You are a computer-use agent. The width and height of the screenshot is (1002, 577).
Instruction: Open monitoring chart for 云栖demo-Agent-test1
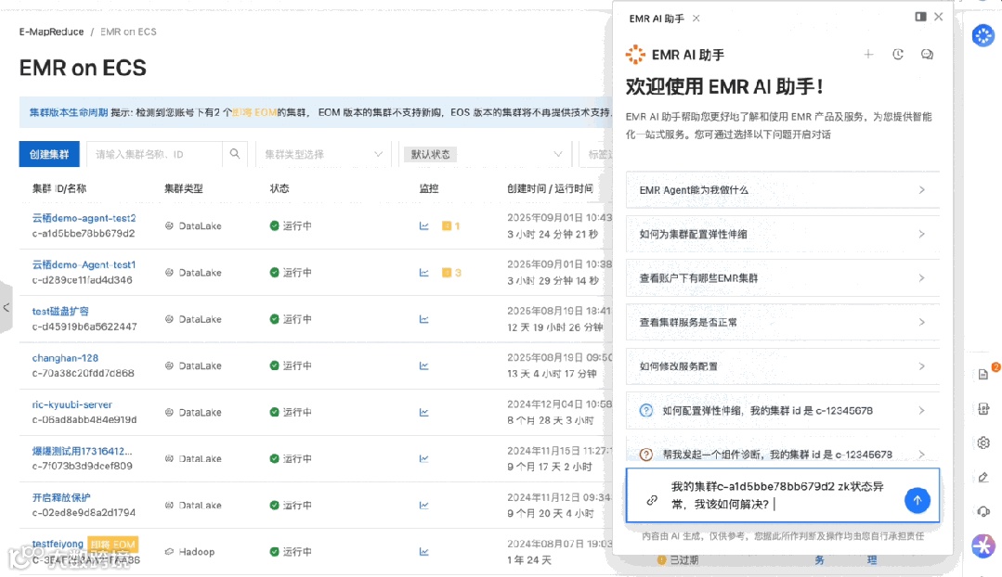423,273
